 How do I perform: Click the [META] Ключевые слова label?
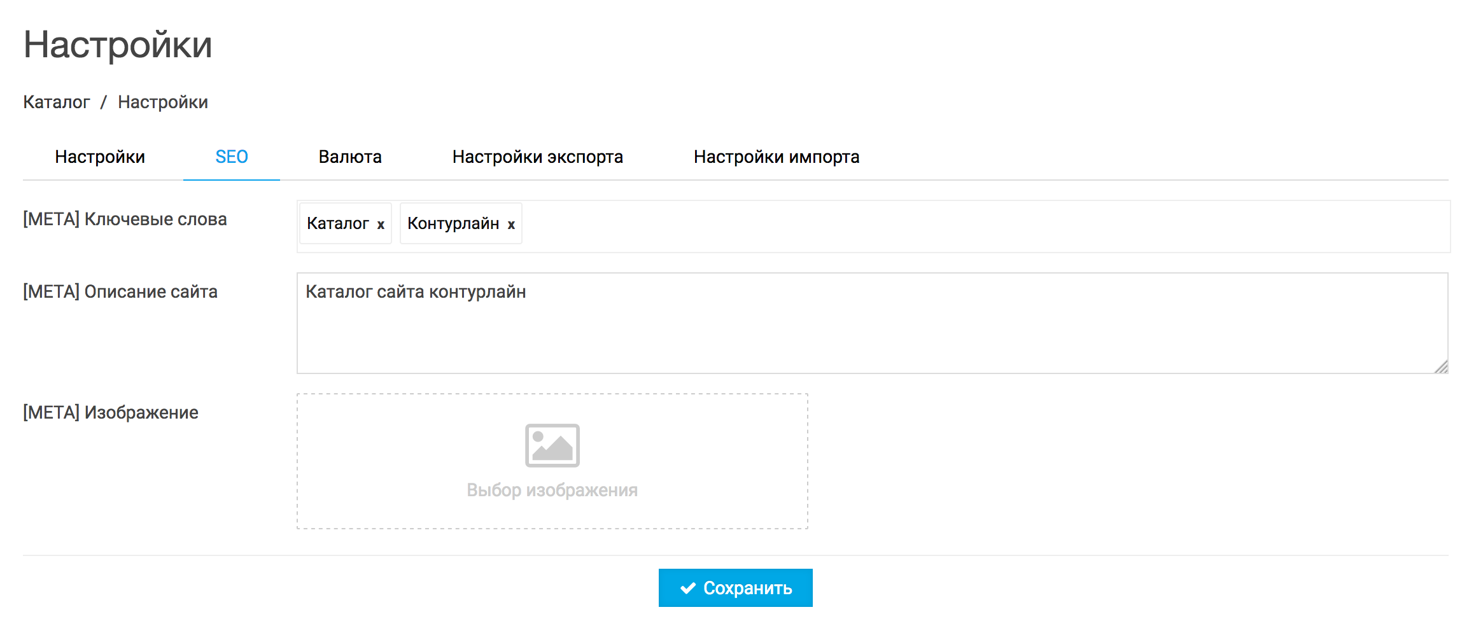(125, 219)
